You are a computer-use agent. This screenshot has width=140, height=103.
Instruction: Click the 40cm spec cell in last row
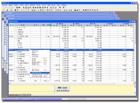[36, 81]
